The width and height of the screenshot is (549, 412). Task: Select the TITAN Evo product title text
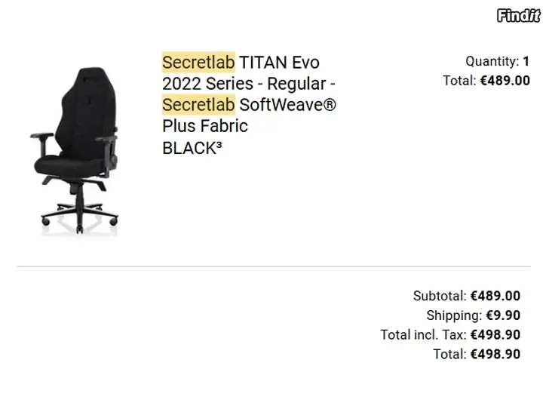(x=279, y=63)
